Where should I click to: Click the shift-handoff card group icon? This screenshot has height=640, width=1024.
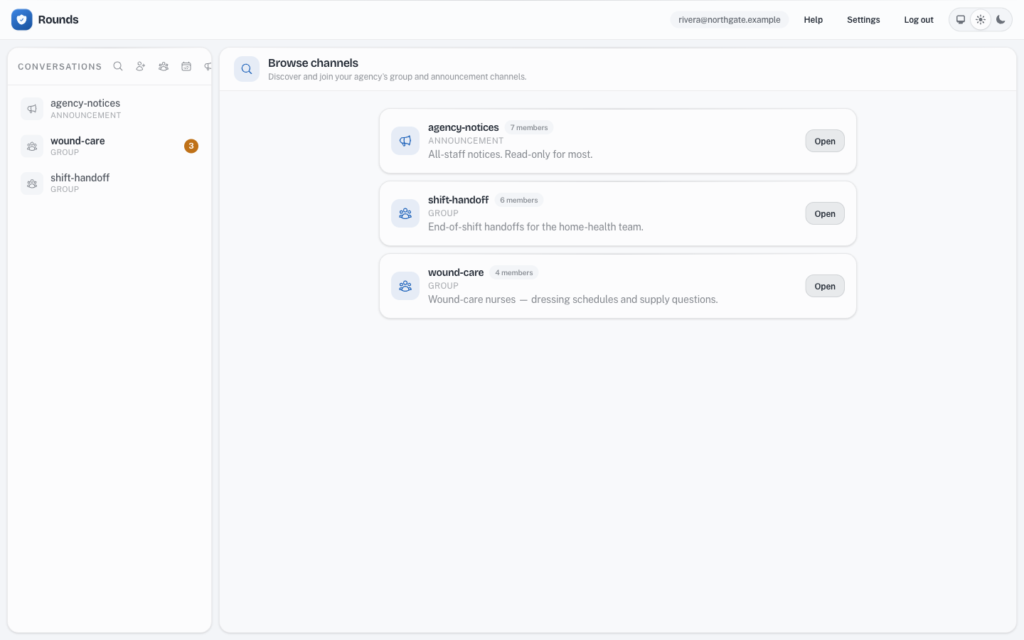tap(405, 213)
